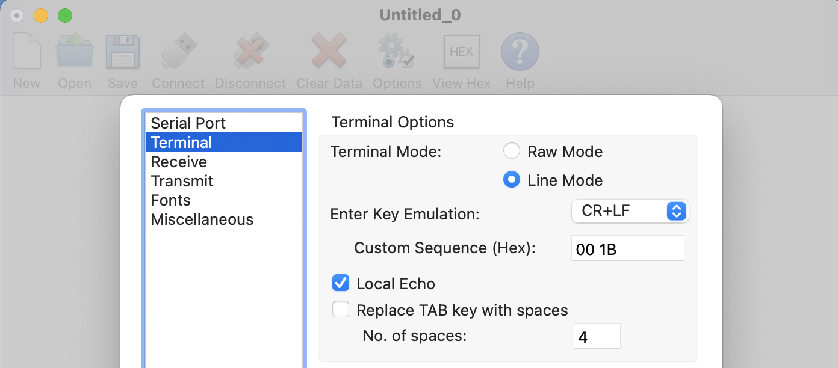Image resolution: width=838 pixels, height=368 pixels.
Task: Open the Options gears icon
Action: coord(397,52)
